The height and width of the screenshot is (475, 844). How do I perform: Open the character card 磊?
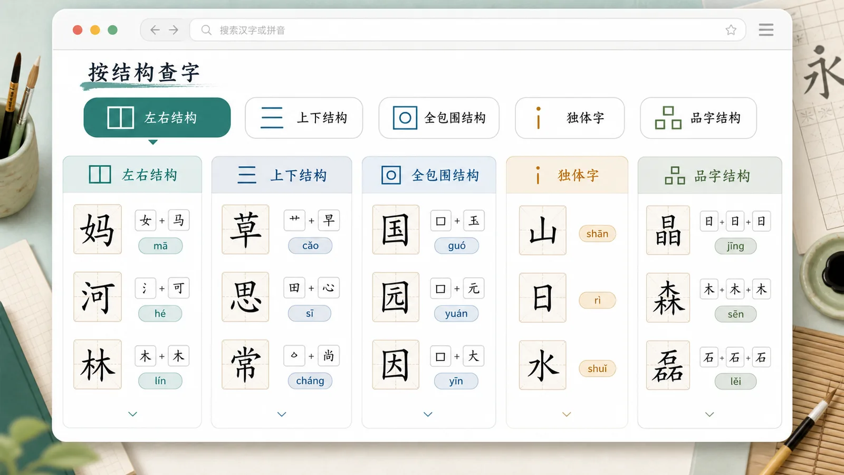(x=668, y=365)
